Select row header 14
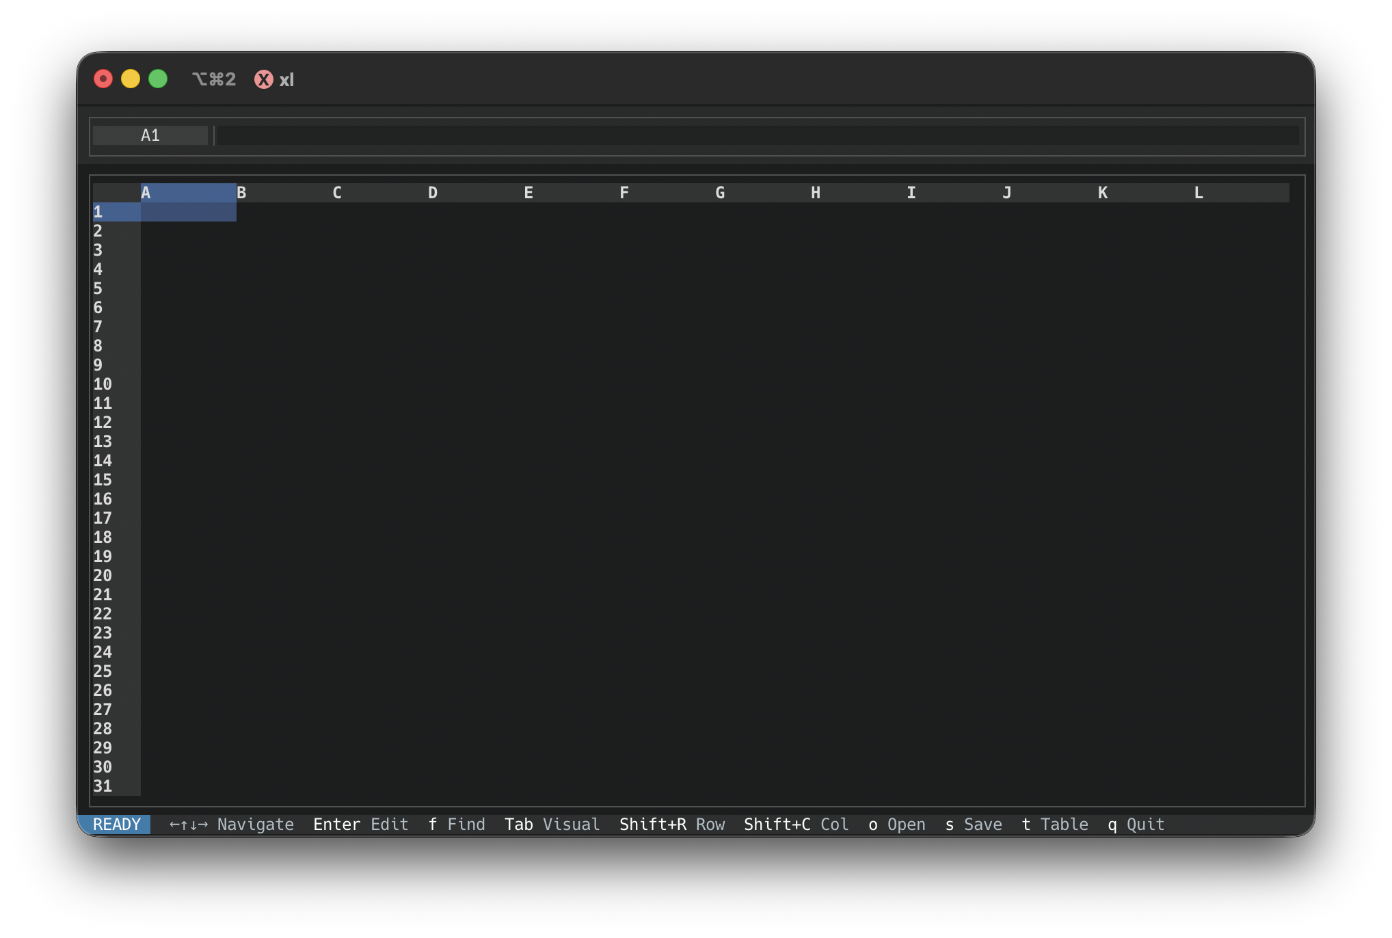Image resolution: width=1392 pixels, height=938 pixels. coord(117,461)
